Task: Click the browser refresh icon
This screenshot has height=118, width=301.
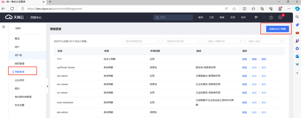Action: 12,9
